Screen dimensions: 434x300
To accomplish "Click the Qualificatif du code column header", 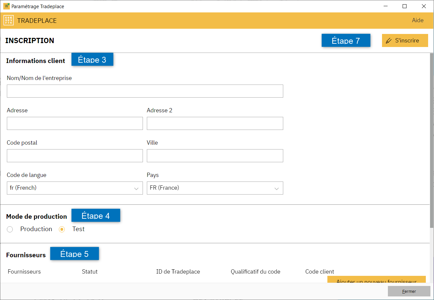I will point(255,272).
